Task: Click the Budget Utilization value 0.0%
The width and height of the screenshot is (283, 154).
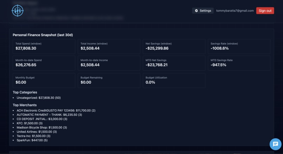Action: click(150, 82)
